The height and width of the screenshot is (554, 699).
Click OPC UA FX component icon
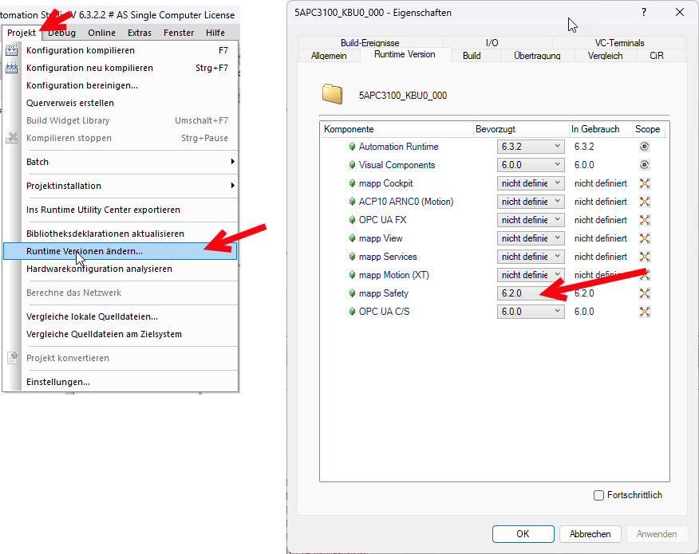(352, 219)
